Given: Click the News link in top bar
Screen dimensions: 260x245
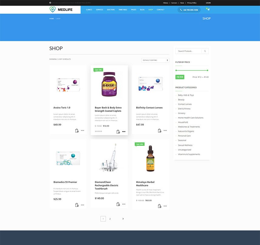Looking at the screenshot, I should point(182,3).
